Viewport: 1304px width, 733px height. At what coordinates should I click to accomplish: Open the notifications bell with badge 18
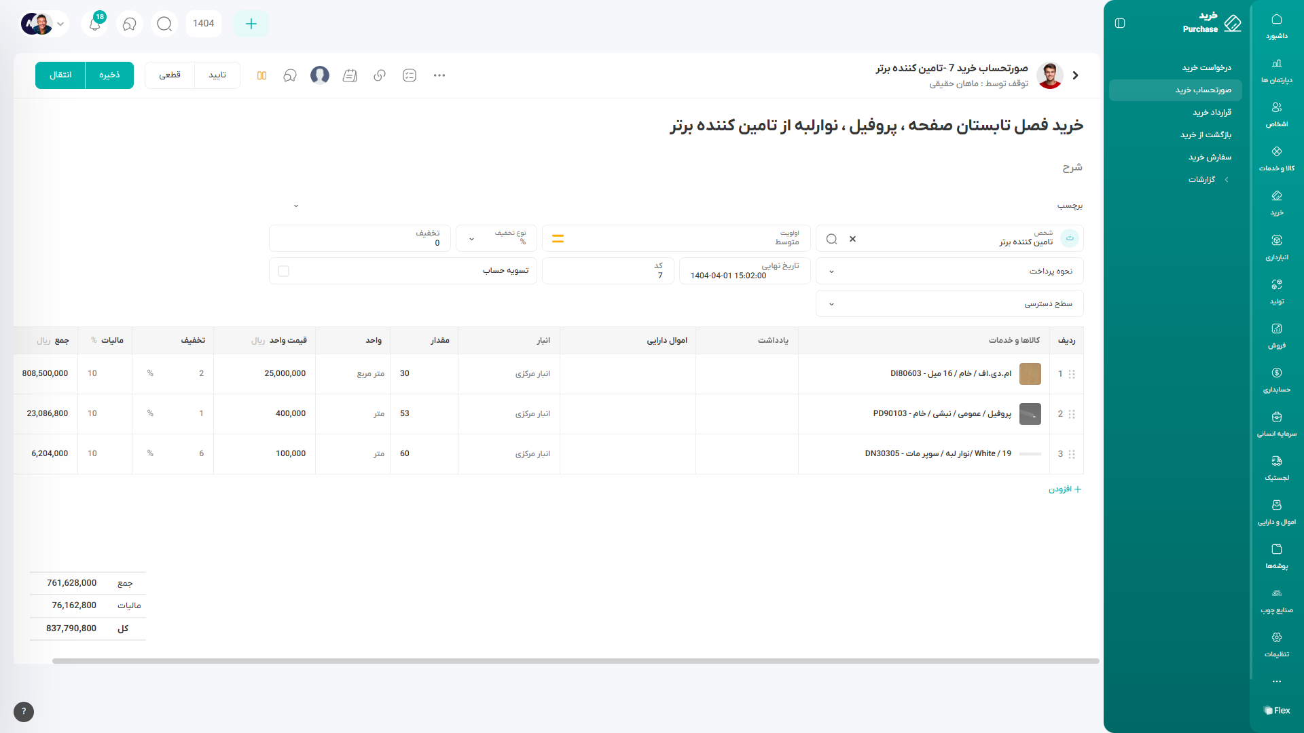pyautogui.click(x=94, y=24)
